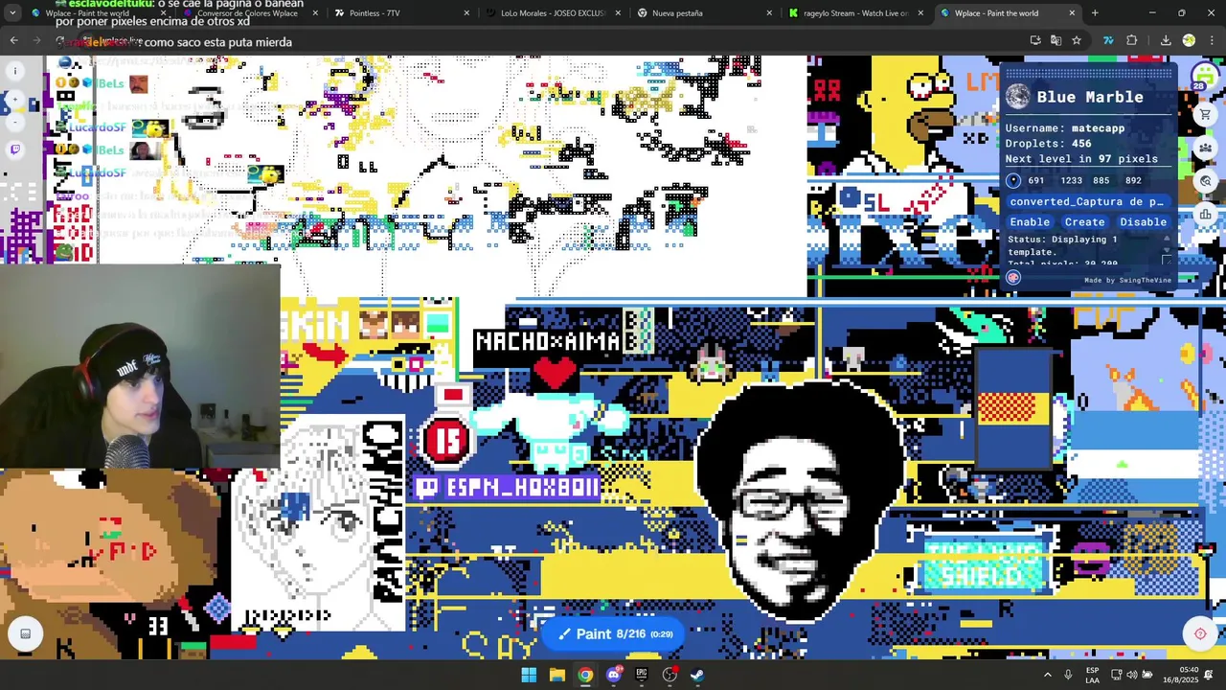The width and height of the screenshot is (1226, 690).
Task: Open the Twitch link on Wplace sidebar
Action: 15,149
